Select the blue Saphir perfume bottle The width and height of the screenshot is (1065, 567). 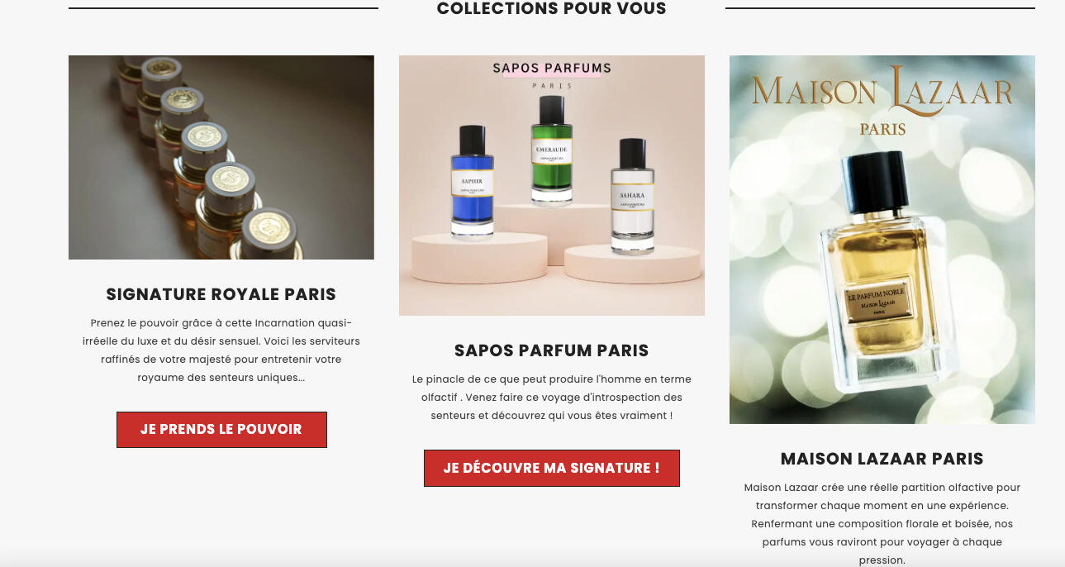[472, 182]
